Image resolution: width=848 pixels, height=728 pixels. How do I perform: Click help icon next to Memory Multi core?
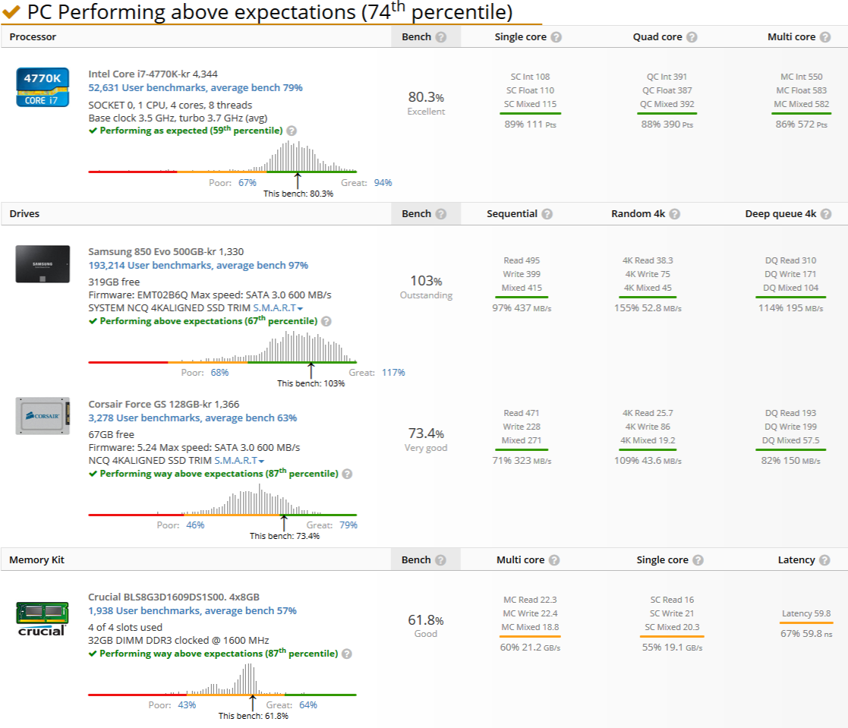[x=553, y=559]
